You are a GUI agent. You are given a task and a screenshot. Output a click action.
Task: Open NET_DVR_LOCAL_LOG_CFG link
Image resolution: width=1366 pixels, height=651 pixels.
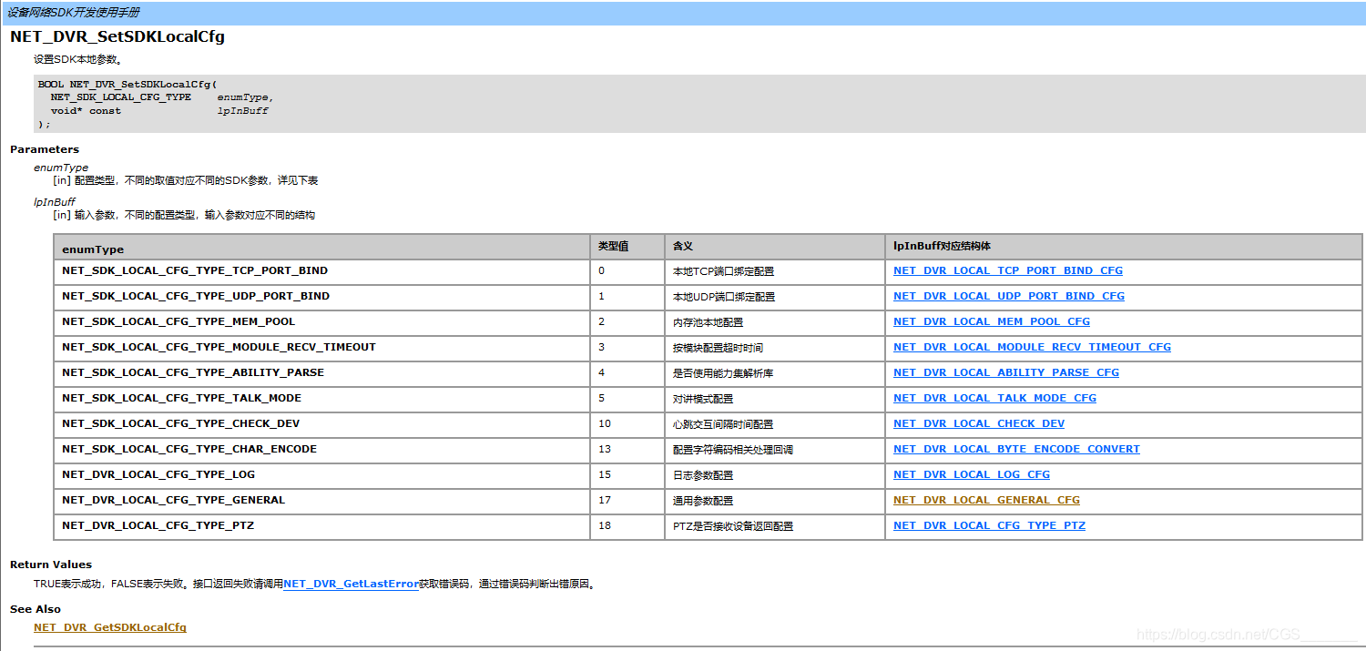coord(972,474)
